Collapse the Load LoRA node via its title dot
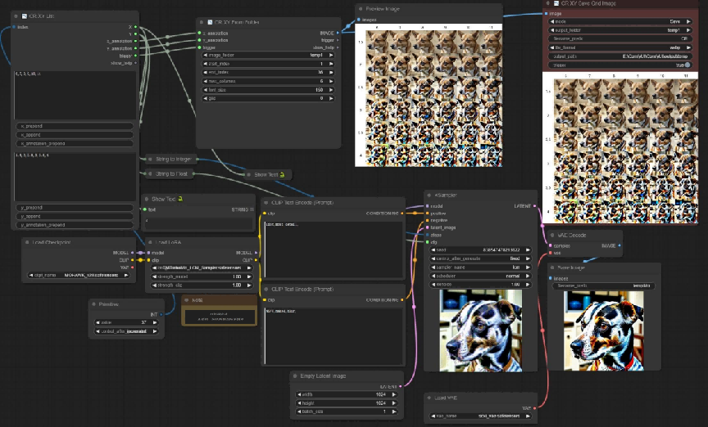 [150, 243]
